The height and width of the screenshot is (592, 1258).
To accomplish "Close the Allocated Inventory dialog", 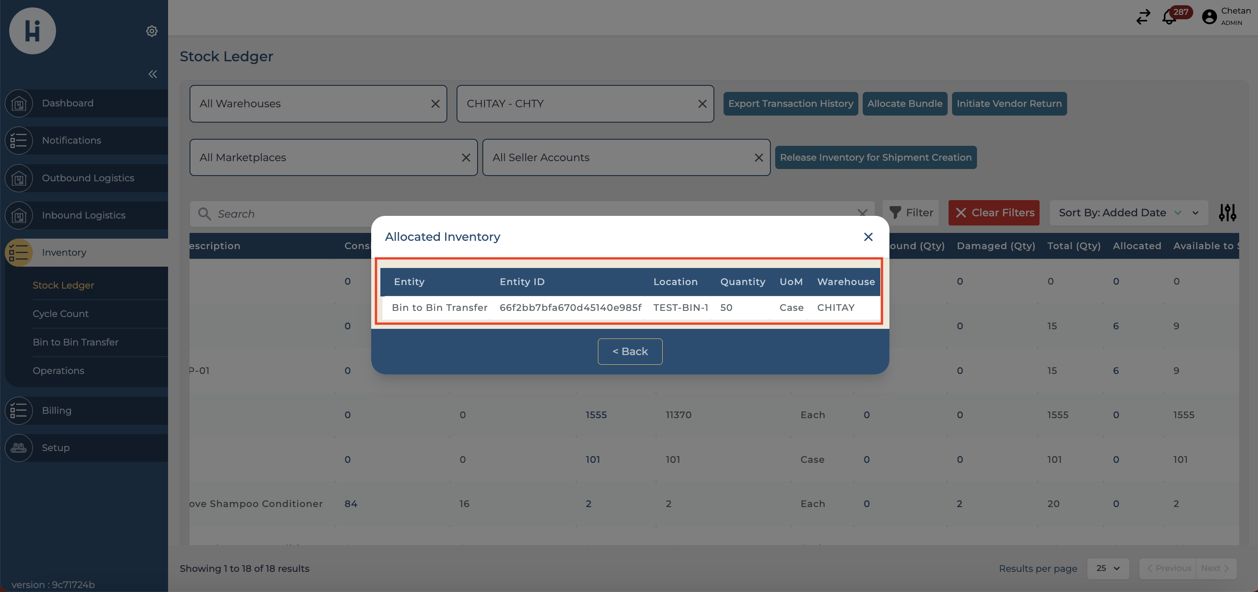I will click(868, 237).
